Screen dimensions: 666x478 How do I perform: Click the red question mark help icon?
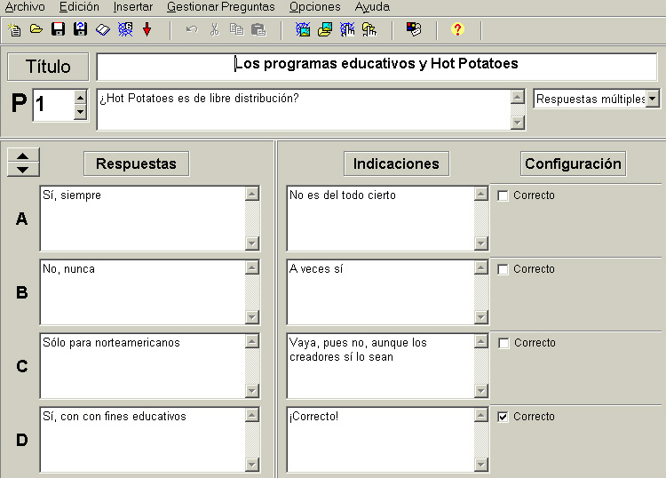pos(457,29)
